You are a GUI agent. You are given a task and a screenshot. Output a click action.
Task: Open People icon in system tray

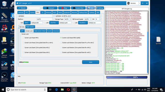click(132, 90)
